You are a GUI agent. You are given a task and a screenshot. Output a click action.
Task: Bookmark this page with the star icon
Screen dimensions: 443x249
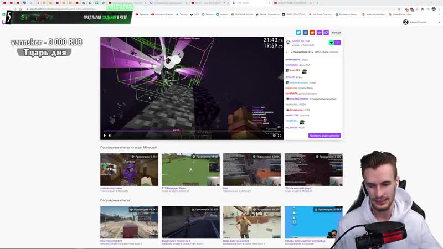(399, 9)
